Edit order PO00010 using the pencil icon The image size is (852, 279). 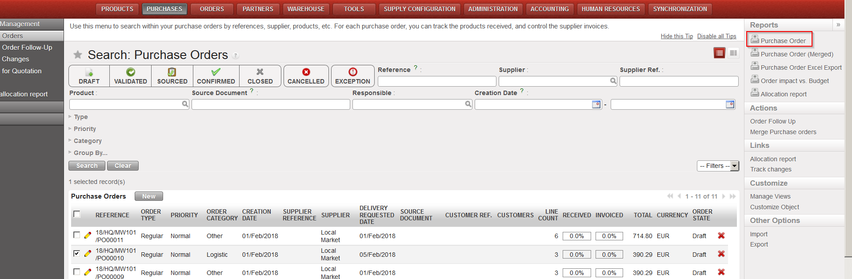pos(88,254)
